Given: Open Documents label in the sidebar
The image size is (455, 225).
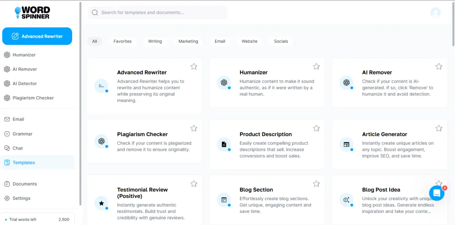Looking at the screenshot, I should click(25, 184).
